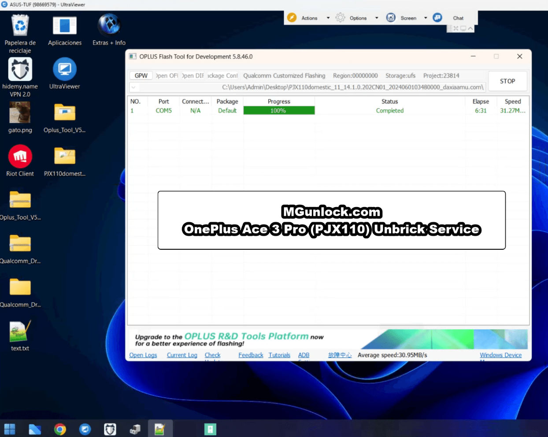Viewport: 548px width, 437px height.
Task: Open Google Chrome from the taskbar
Action: coord(60,429)
